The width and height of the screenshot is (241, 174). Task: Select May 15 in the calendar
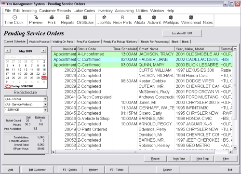coord(38,69)
